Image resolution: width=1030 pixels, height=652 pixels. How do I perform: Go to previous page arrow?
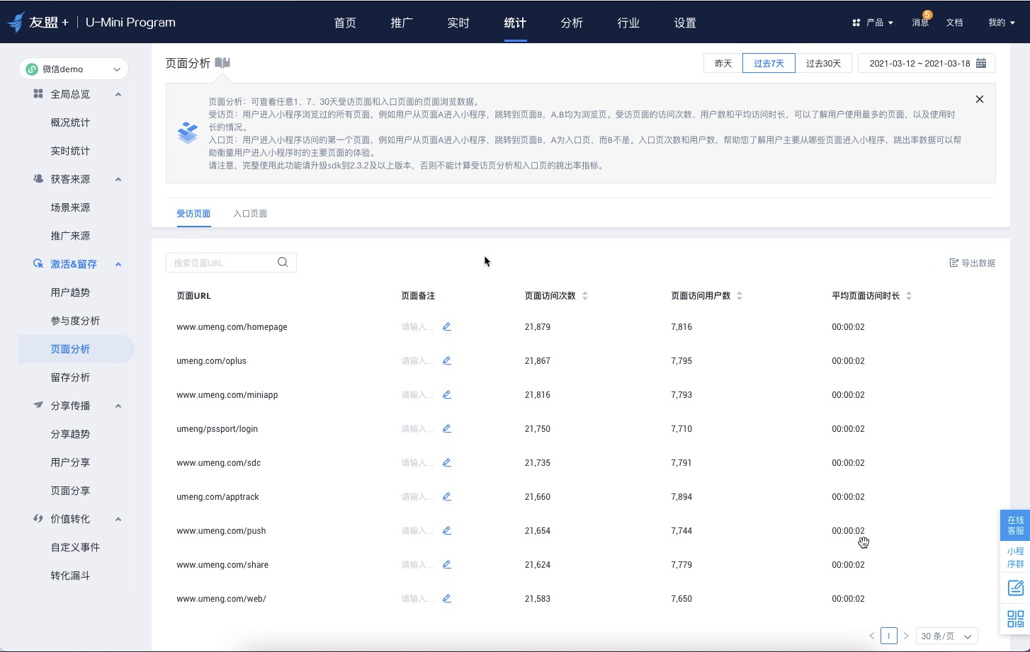click(x=872, y=636)
